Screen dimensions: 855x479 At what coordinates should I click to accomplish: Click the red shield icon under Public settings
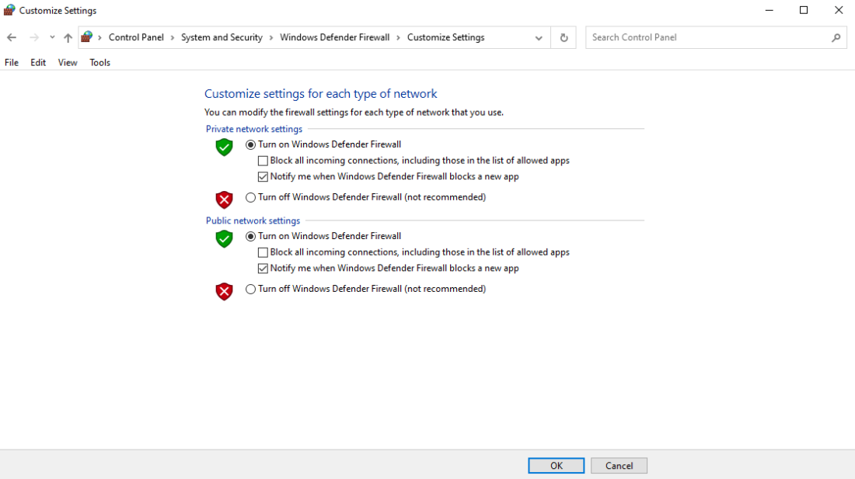click(x=224, y=291)
